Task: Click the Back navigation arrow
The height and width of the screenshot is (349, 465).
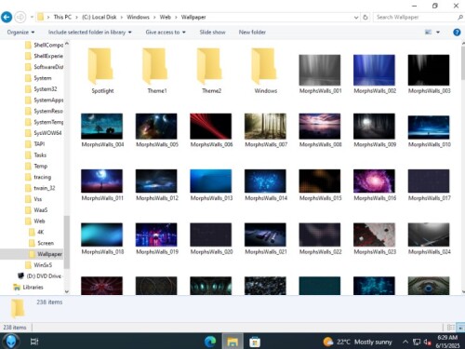Action: point(7,17)
